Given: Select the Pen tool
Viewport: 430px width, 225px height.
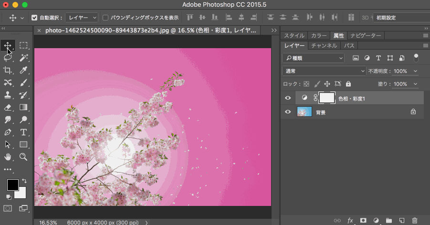Looking at the screenshot, I should 8,132.
